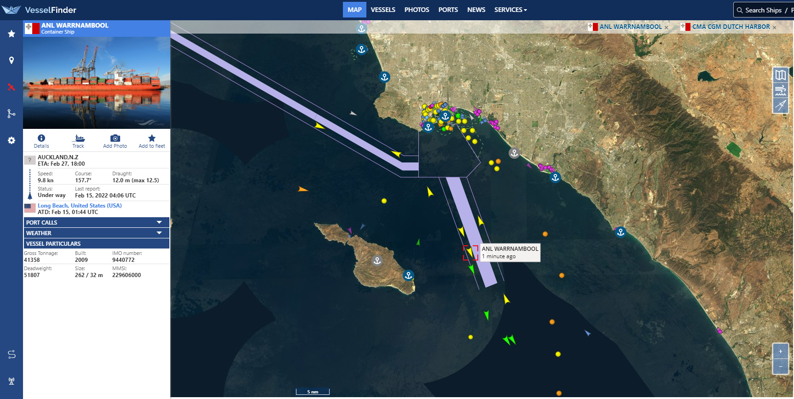The image size is (794, 399).
Task: Open settings gear in left sidebar
Action: coord(12,140)
